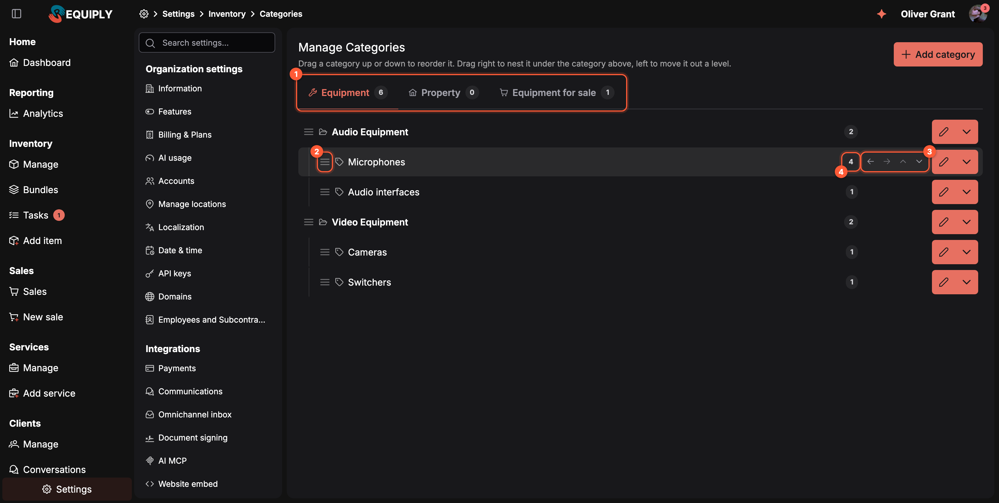Open Tasks from the sidebar

[37, 215]
